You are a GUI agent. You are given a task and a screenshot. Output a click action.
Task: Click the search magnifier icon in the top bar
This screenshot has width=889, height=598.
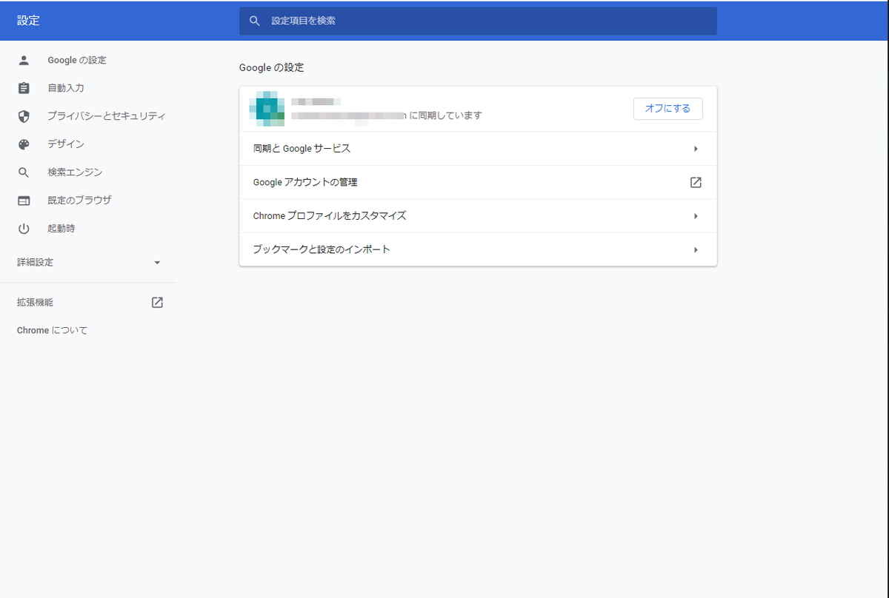pyautogui.click(x=255, y=21)
